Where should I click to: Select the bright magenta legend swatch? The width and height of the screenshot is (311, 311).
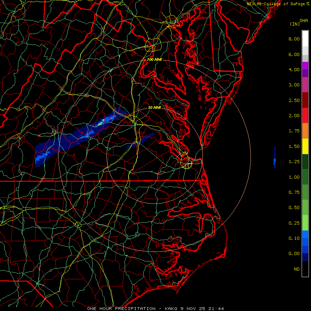click(305, 66)
